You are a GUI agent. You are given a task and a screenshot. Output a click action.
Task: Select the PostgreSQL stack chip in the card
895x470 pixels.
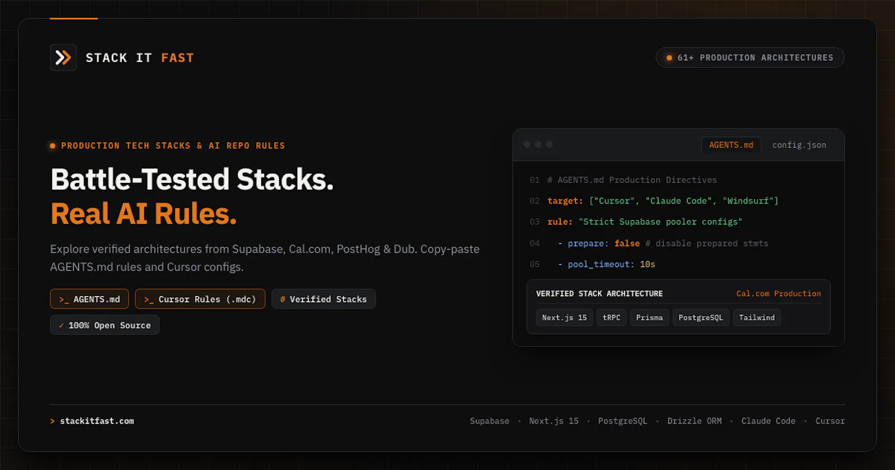(x=701, y=317)
